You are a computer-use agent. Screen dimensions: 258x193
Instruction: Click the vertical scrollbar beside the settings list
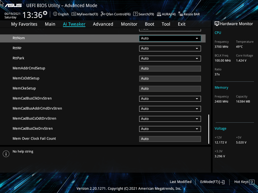click(x=208, y=129)
